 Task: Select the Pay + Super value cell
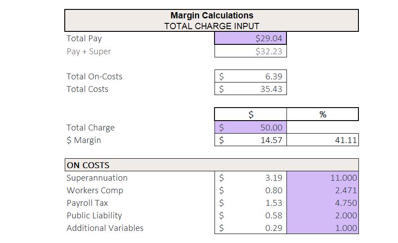(x=250, y=51)
